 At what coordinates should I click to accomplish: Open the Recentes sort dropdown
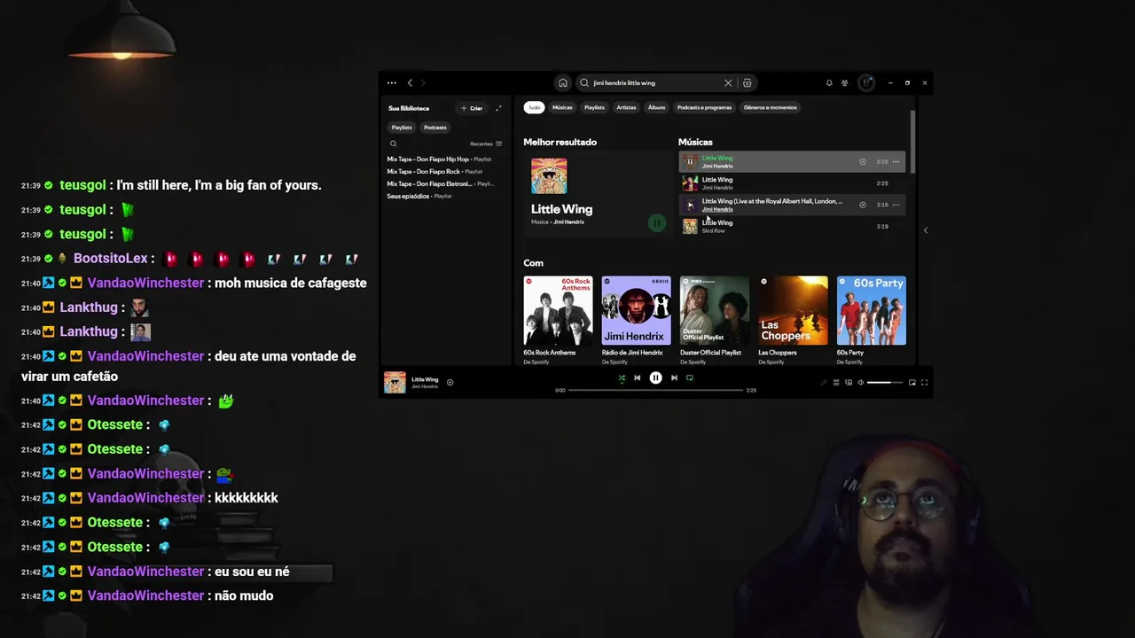(486, 144)
